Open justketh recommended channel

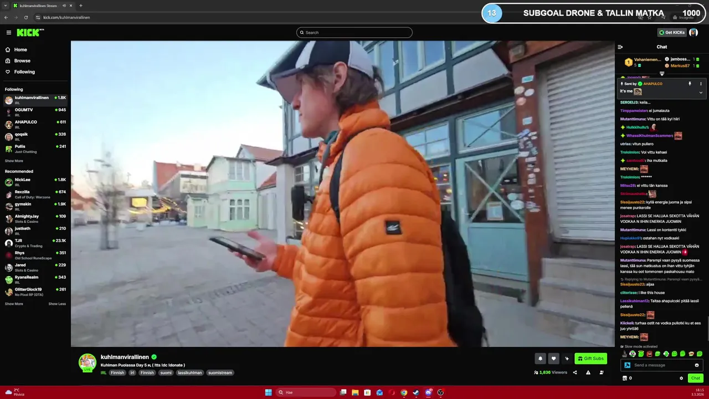tap(35, 231)
